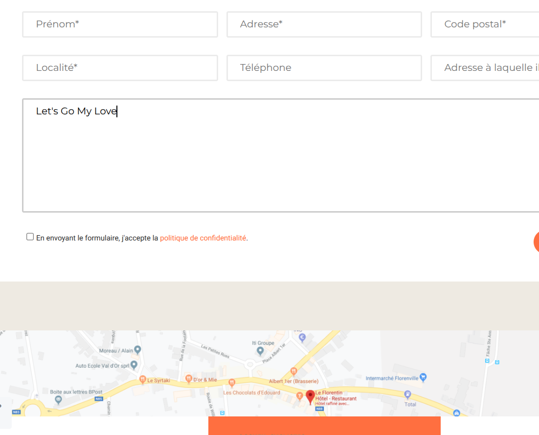Click the Les Chocolats d'Edouard map label
Viewport: 539px width, 435px height.
tap(251, 392)
